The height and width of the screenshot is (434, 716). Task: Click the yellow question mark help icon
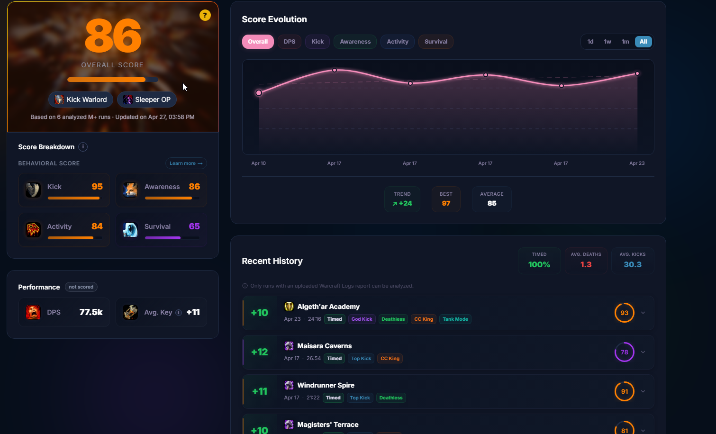pyautogui.click(x=205, y=15)
